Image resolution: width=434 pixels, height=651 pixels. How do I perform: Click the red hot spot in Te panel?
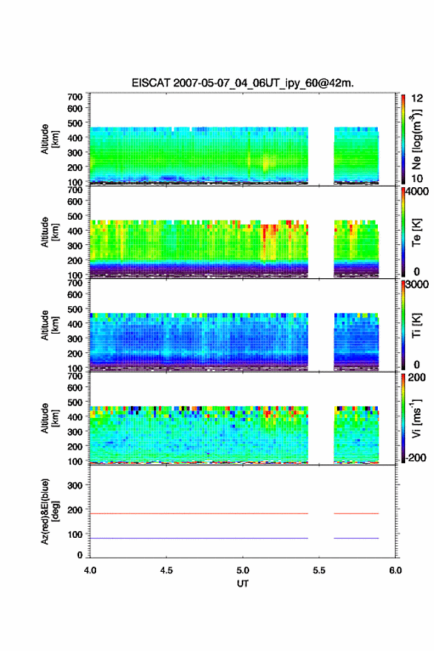(x=270, y=229)
